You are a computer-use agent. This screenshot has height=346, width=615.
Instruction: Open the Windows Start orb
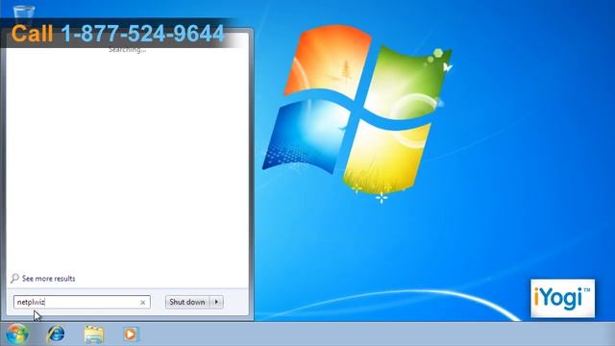17,334
